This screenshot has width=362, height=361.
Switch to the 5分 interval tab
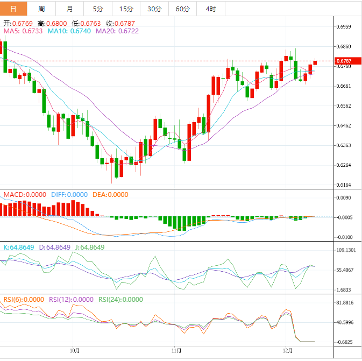pos(97,9)
